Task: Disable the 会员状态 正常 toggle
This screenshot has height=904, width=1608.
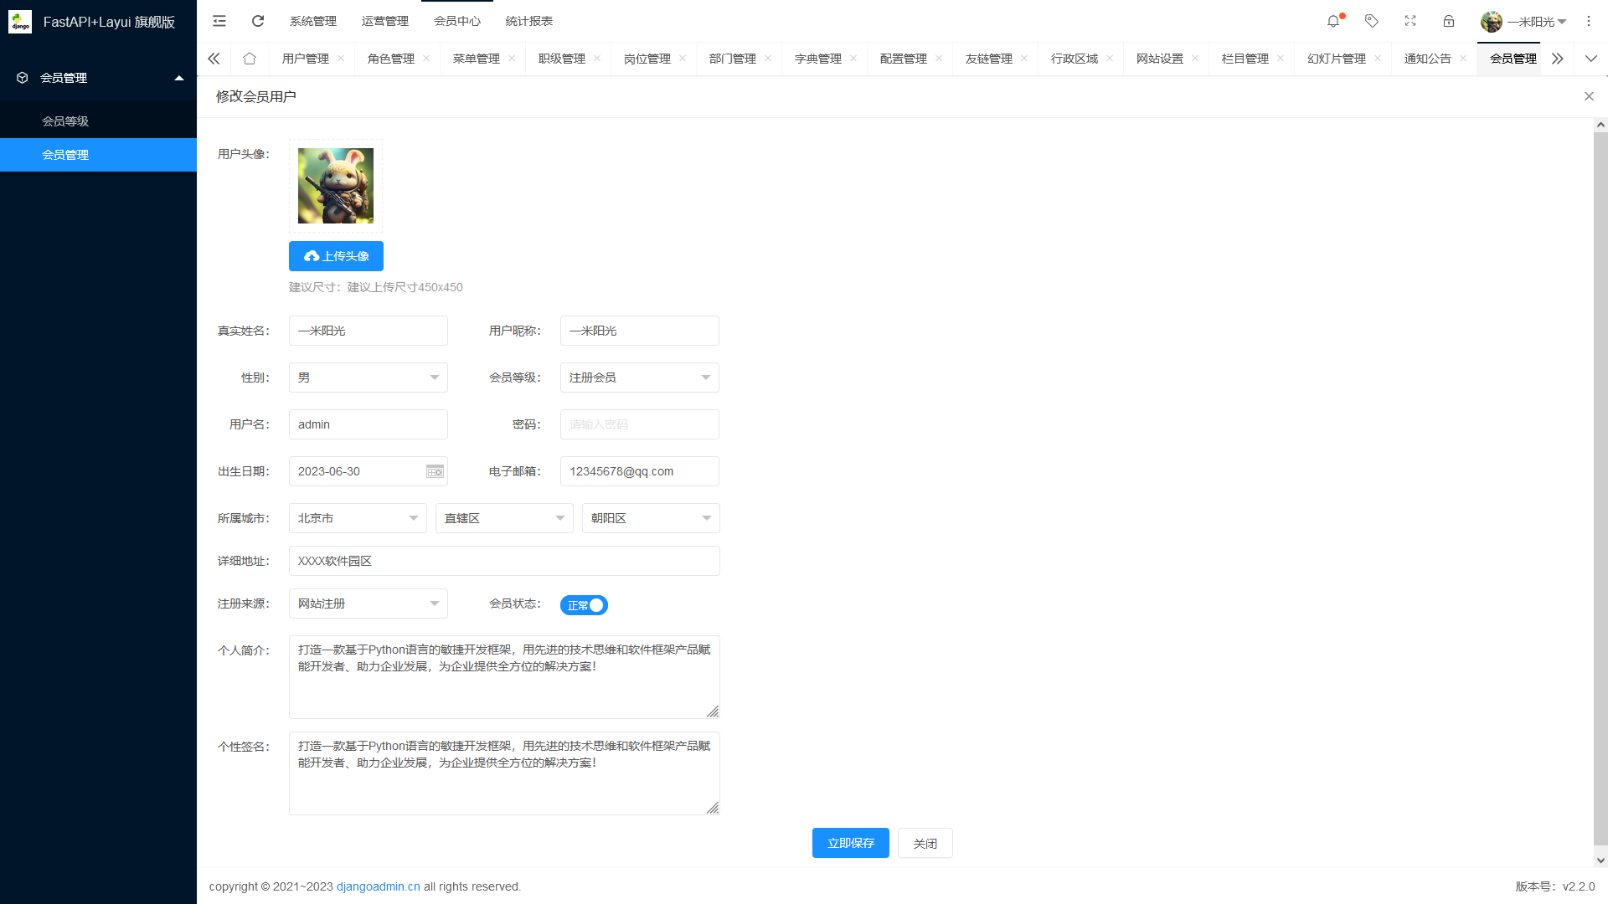Action: point(584,604)
